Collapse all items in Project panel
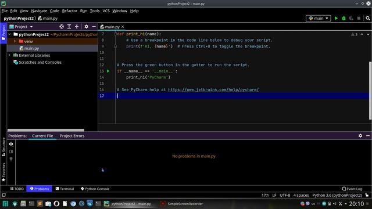372x209 pixels. [x=77, y=27]
